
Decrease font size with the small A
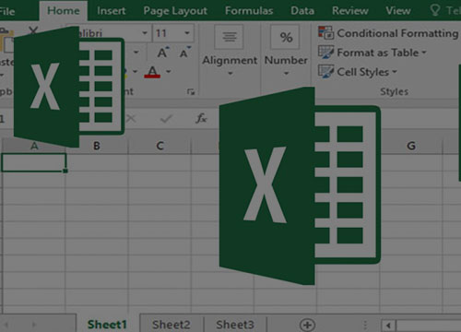(184, 53)
